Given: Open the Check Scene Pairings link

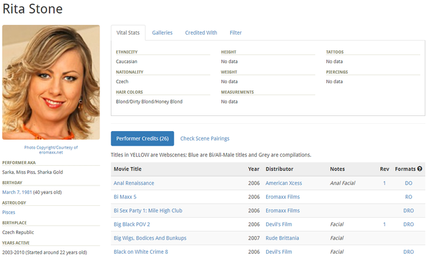Looking at the screenshot, I should 205,138.
